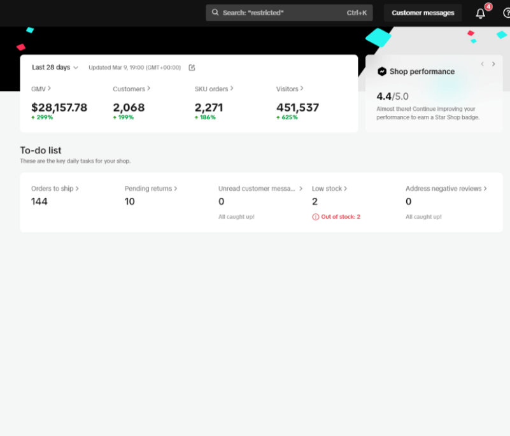This screenshot has width=510, height=436.
Task: Expand SKU orders metric details
Action: tap(214, 89)
